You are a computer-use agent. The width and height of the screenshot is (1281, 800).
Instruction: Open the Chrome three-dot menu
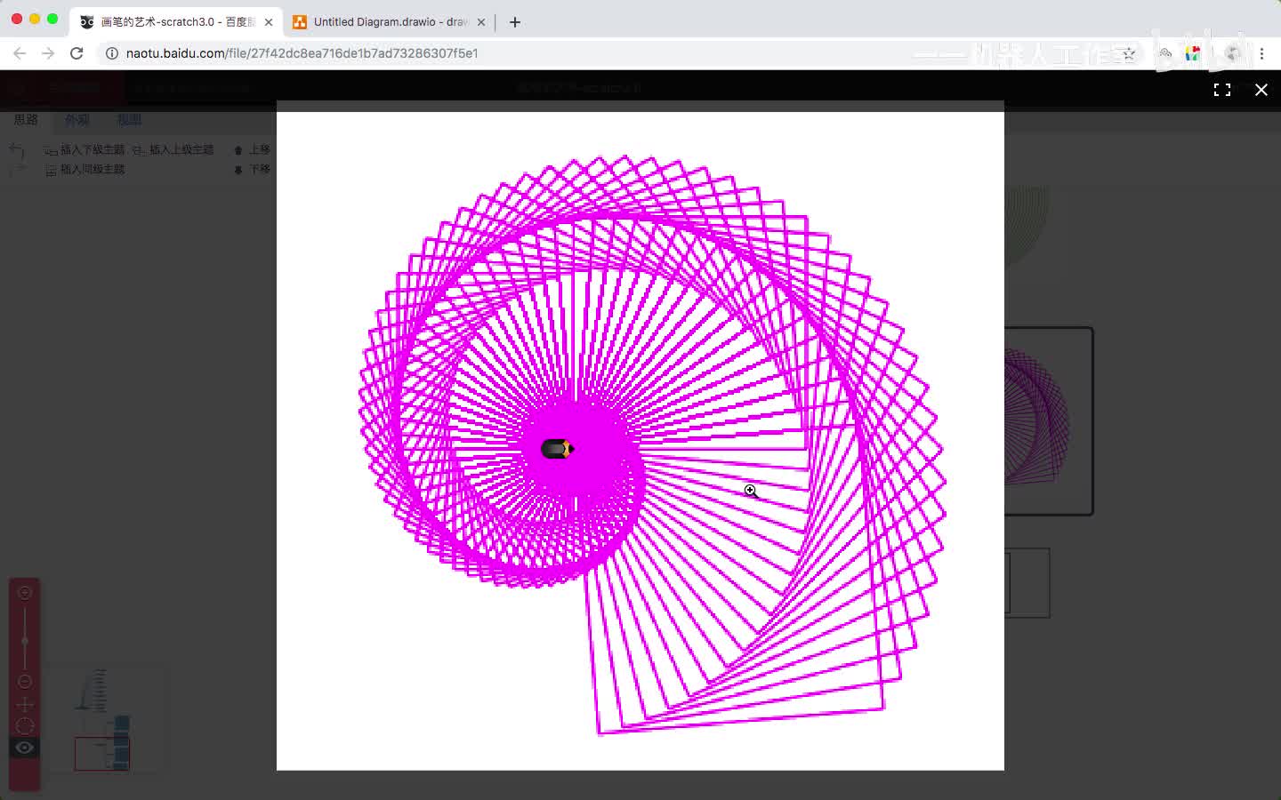[1261, 53]
